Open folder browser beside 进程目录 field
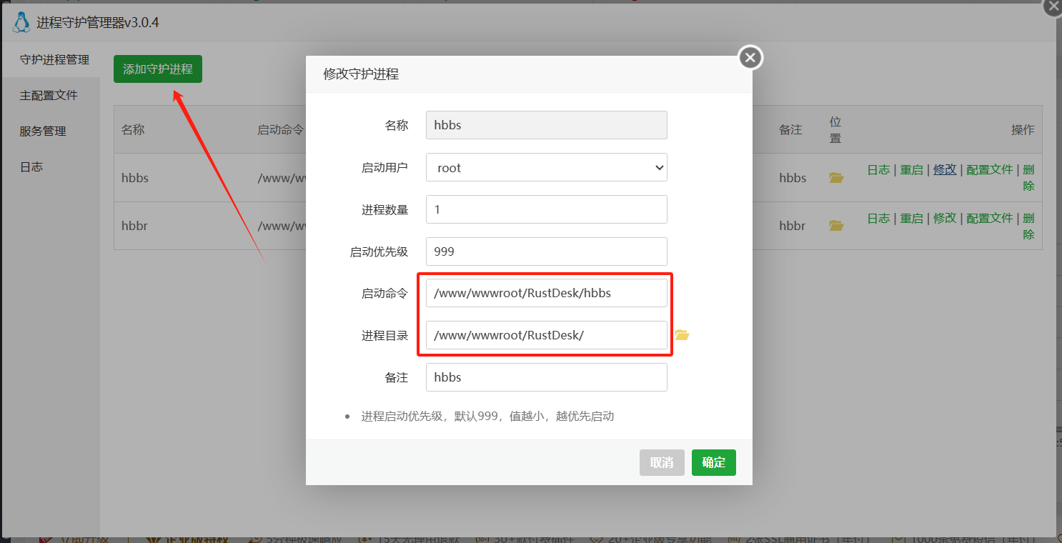 683,334
